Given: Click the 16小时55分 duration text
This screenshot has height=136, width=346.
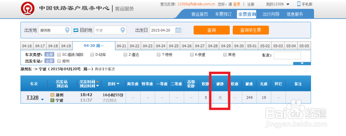Looking at the screenshot, I should click(x=113, y=95).
